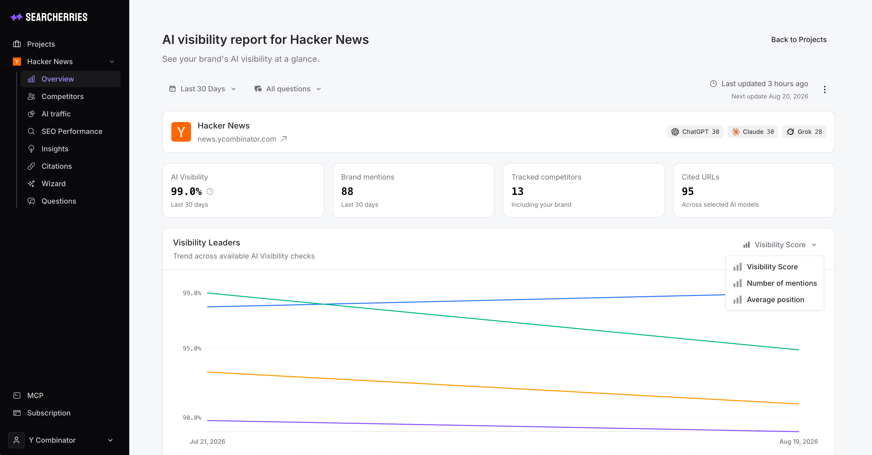872x455 pixels.
Task: Open the Projects icon in sidebar
Action: coord(17,44)
